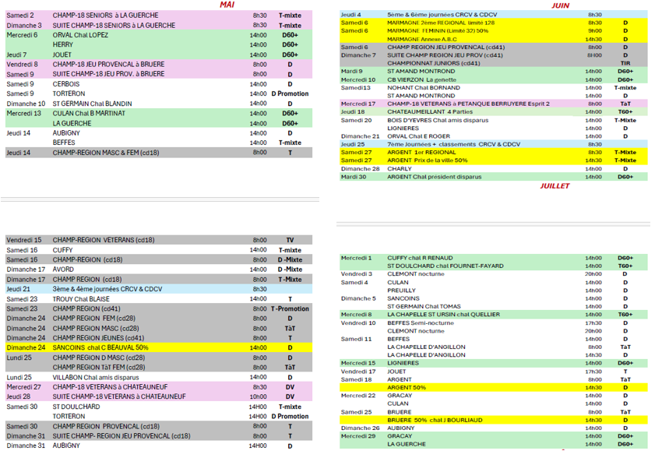Click the JUILLET month heading

553,186
